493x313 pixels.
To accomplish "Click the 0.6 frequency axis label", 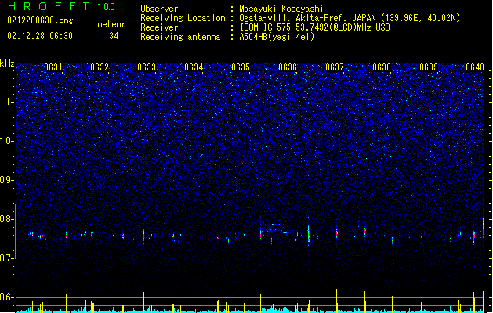I will pyautogui.click(x=7, y=297).
